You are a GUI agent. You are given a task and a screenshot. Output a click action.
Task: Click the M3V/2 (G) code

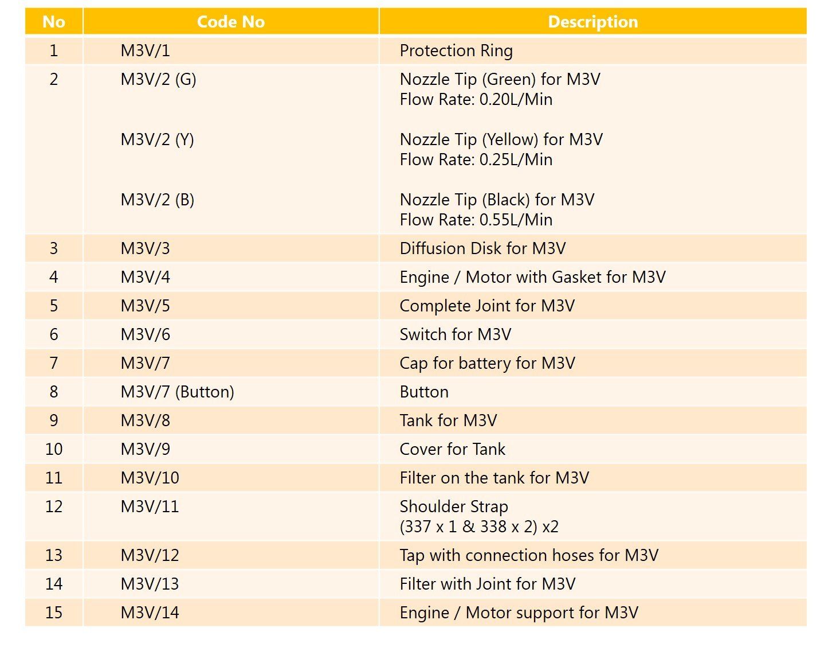coord(159,79)
